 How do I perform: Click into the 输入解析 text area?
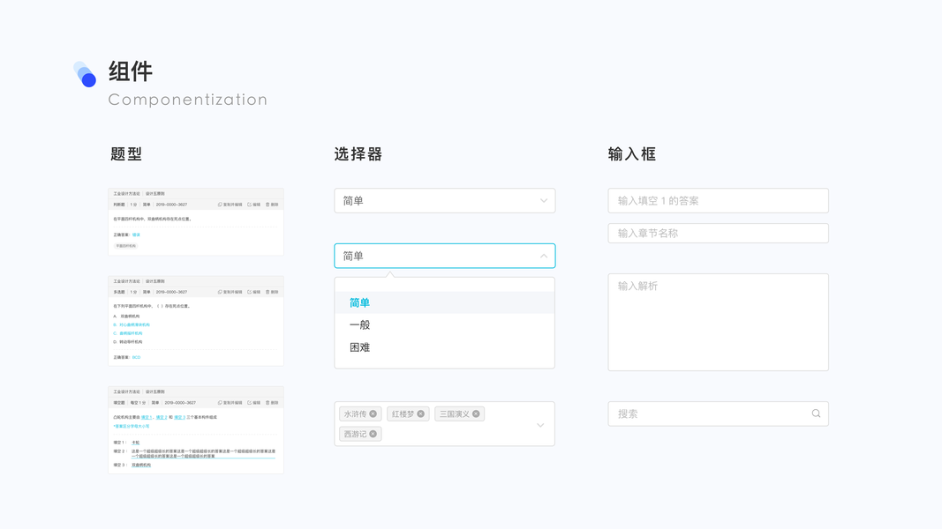(x=718, y=322)
